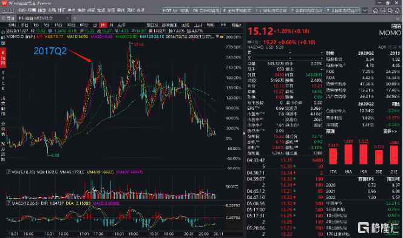Viewport: 403px width, 238px height.
Task: Close the F9 MOMO.O tab
Action: [x=67, y=18]
